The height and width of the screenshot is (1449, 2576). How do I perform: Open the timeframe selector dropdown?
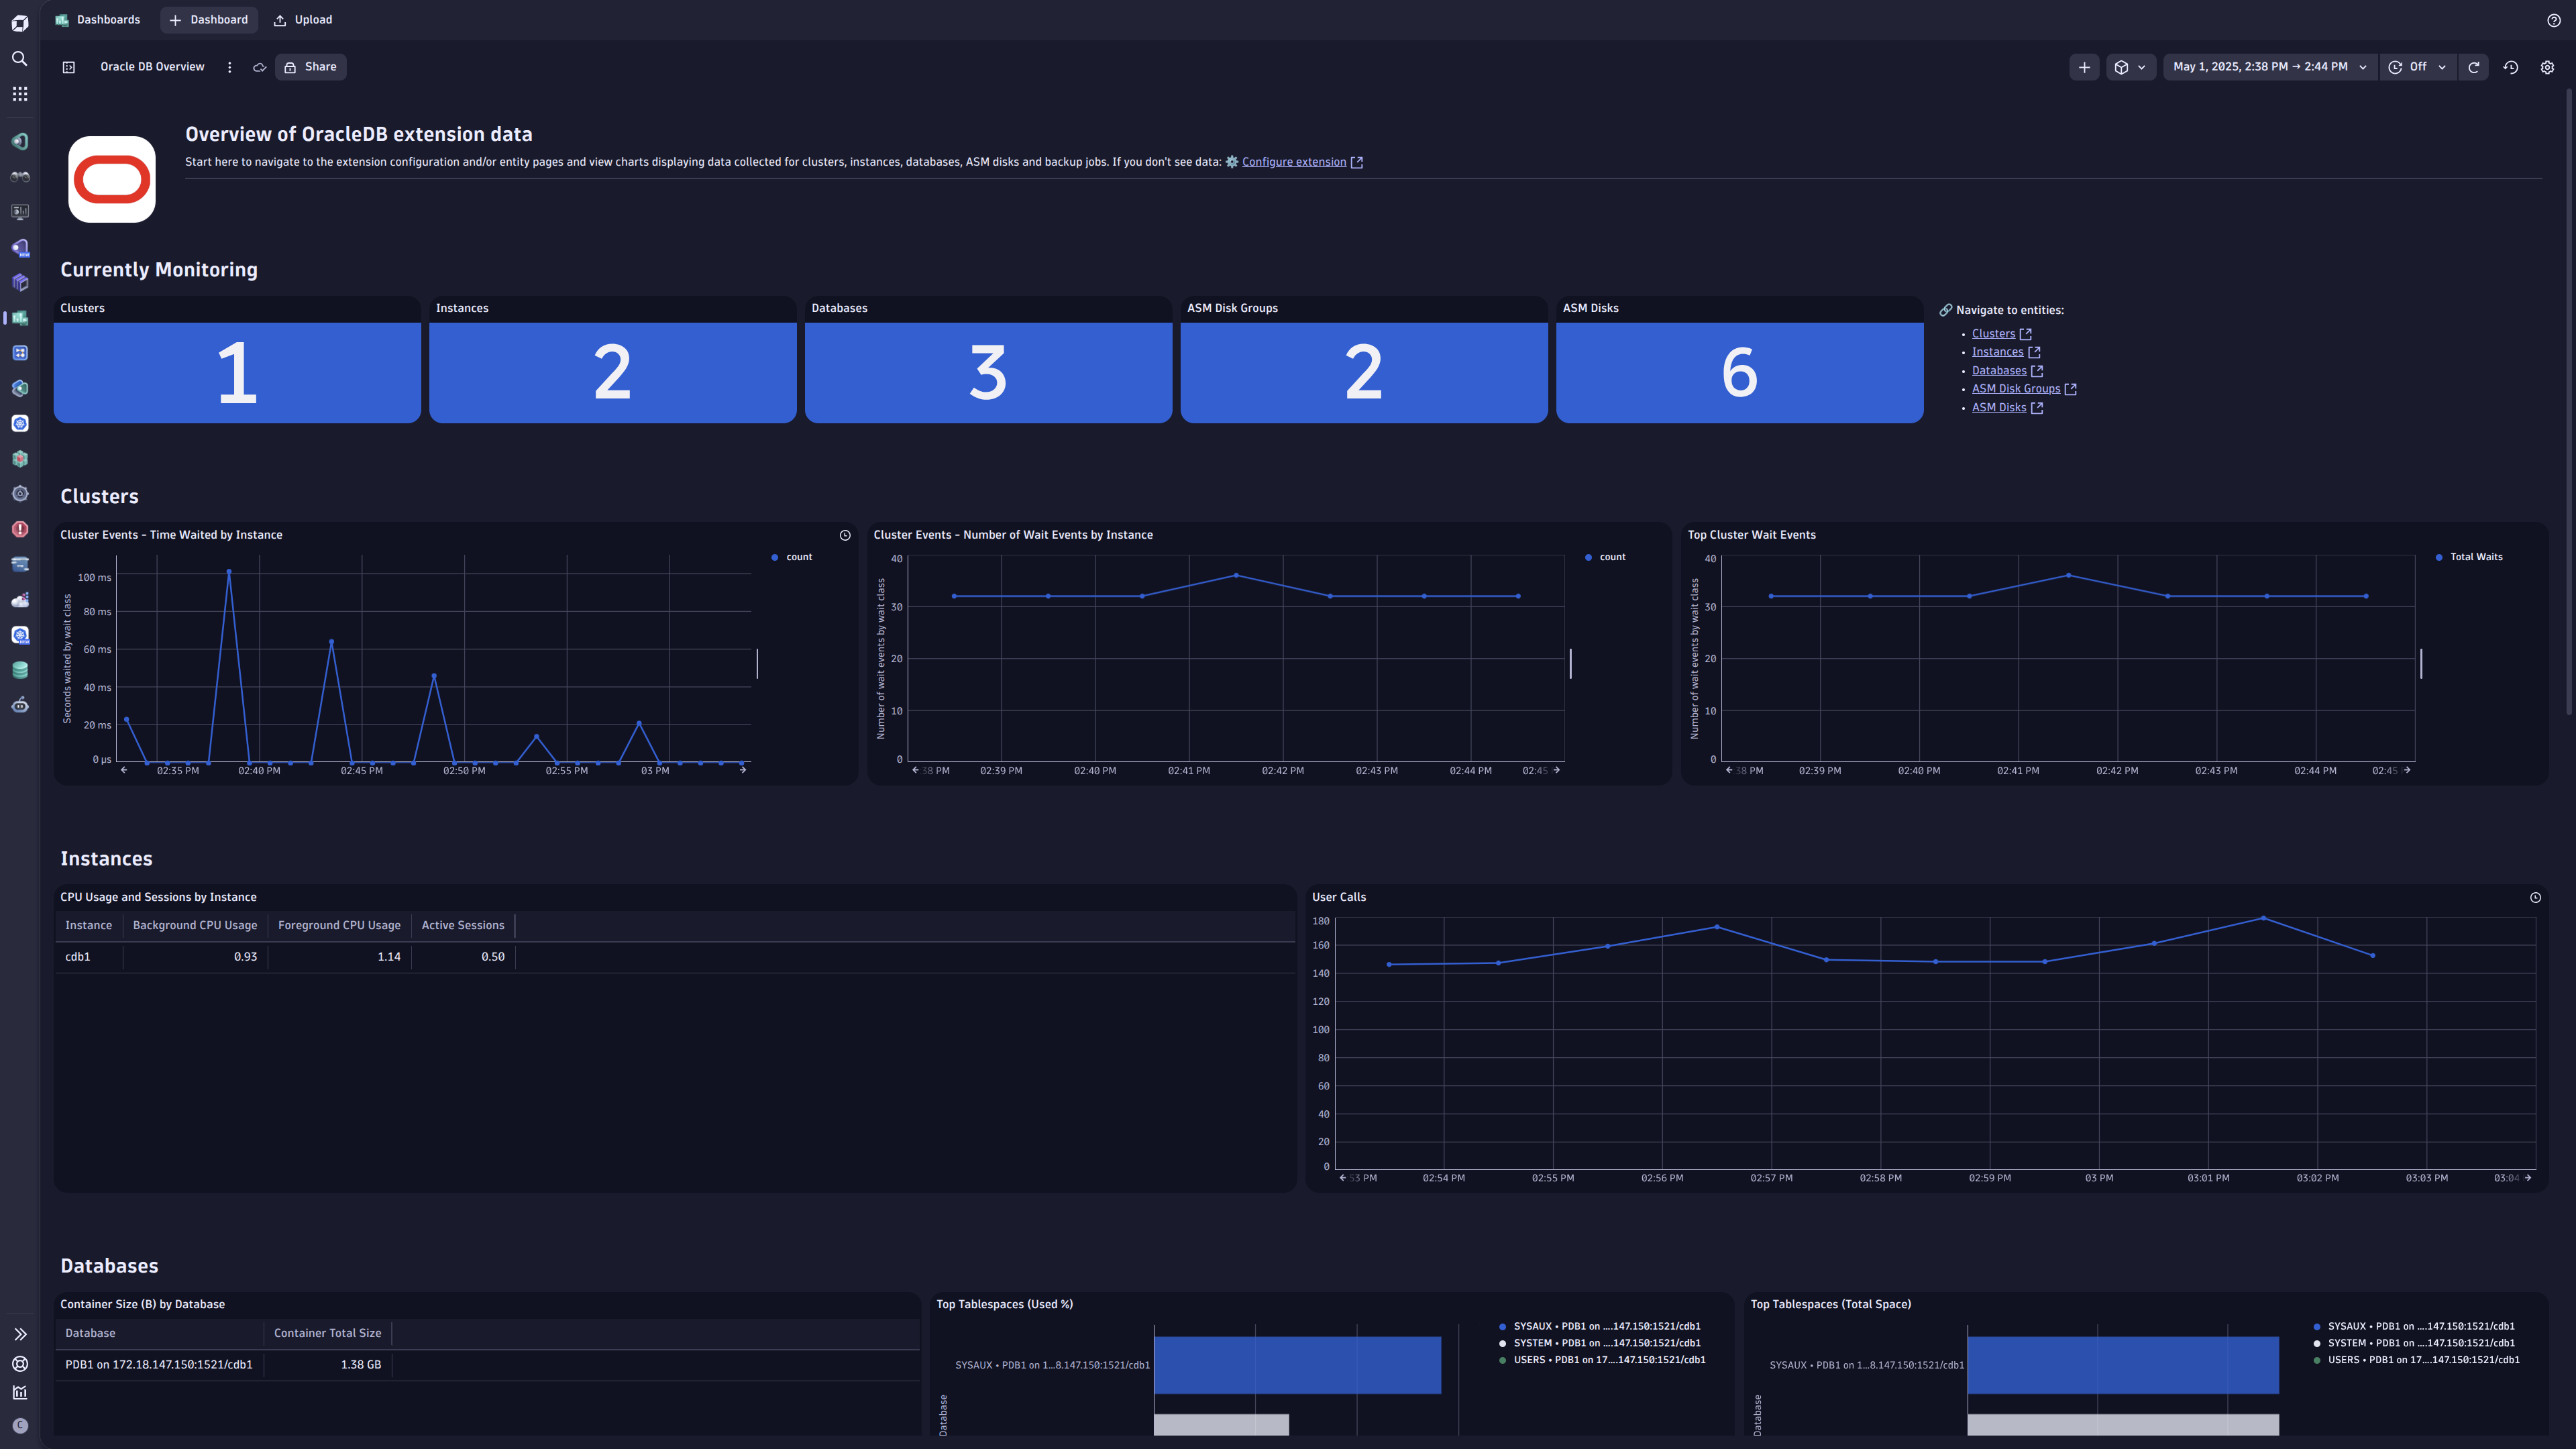[2269, 67]
